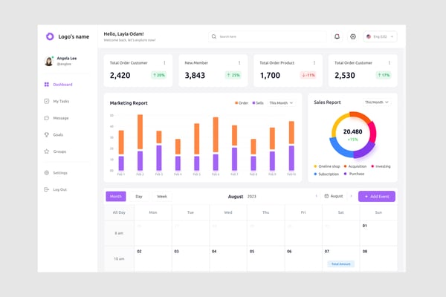Viewport: 446px width, 297px height.
Task: Click the Hello, Layla Odam! greeting
Action: tap(123, 34)
